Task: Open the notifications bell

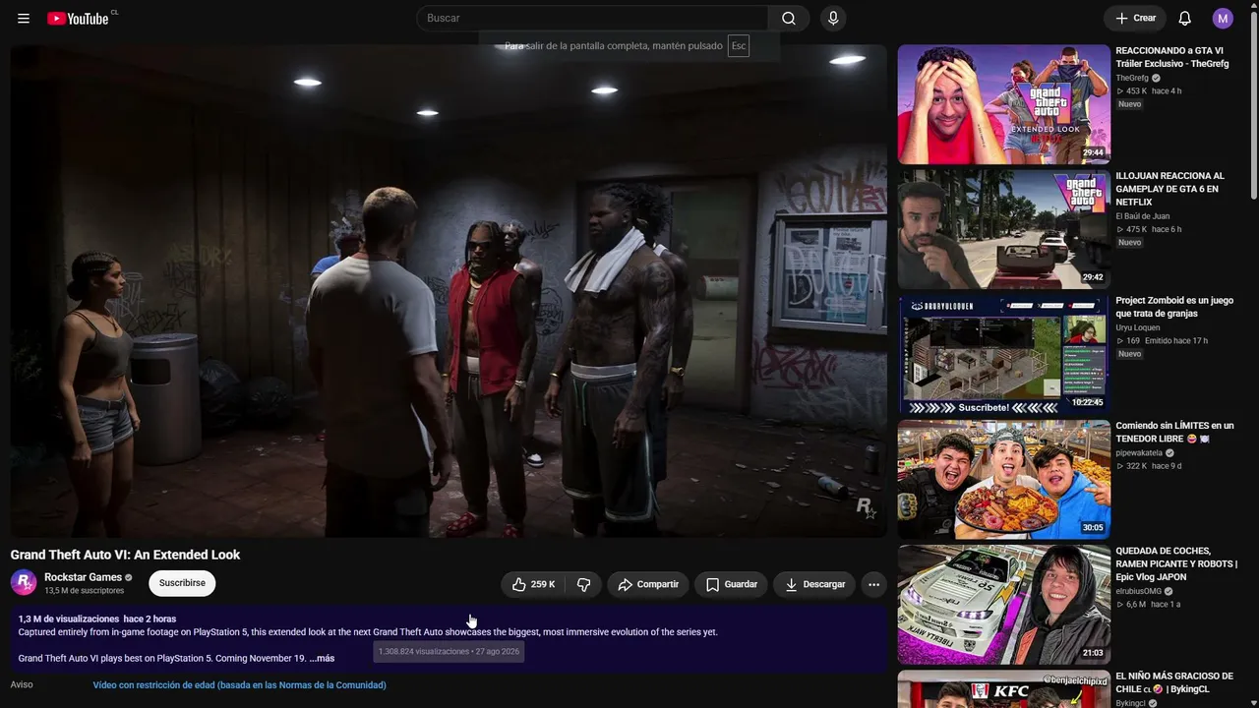Action: coord(1185,19)
